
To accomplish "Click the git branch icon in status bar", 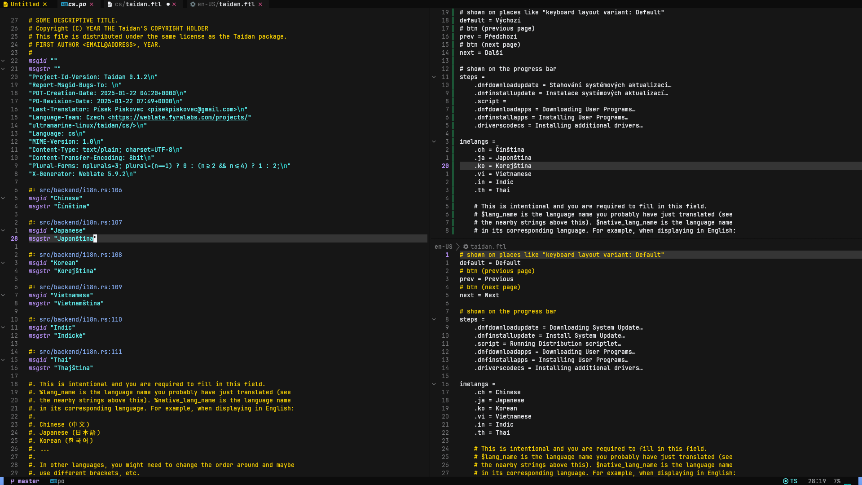I will (13, 481).
